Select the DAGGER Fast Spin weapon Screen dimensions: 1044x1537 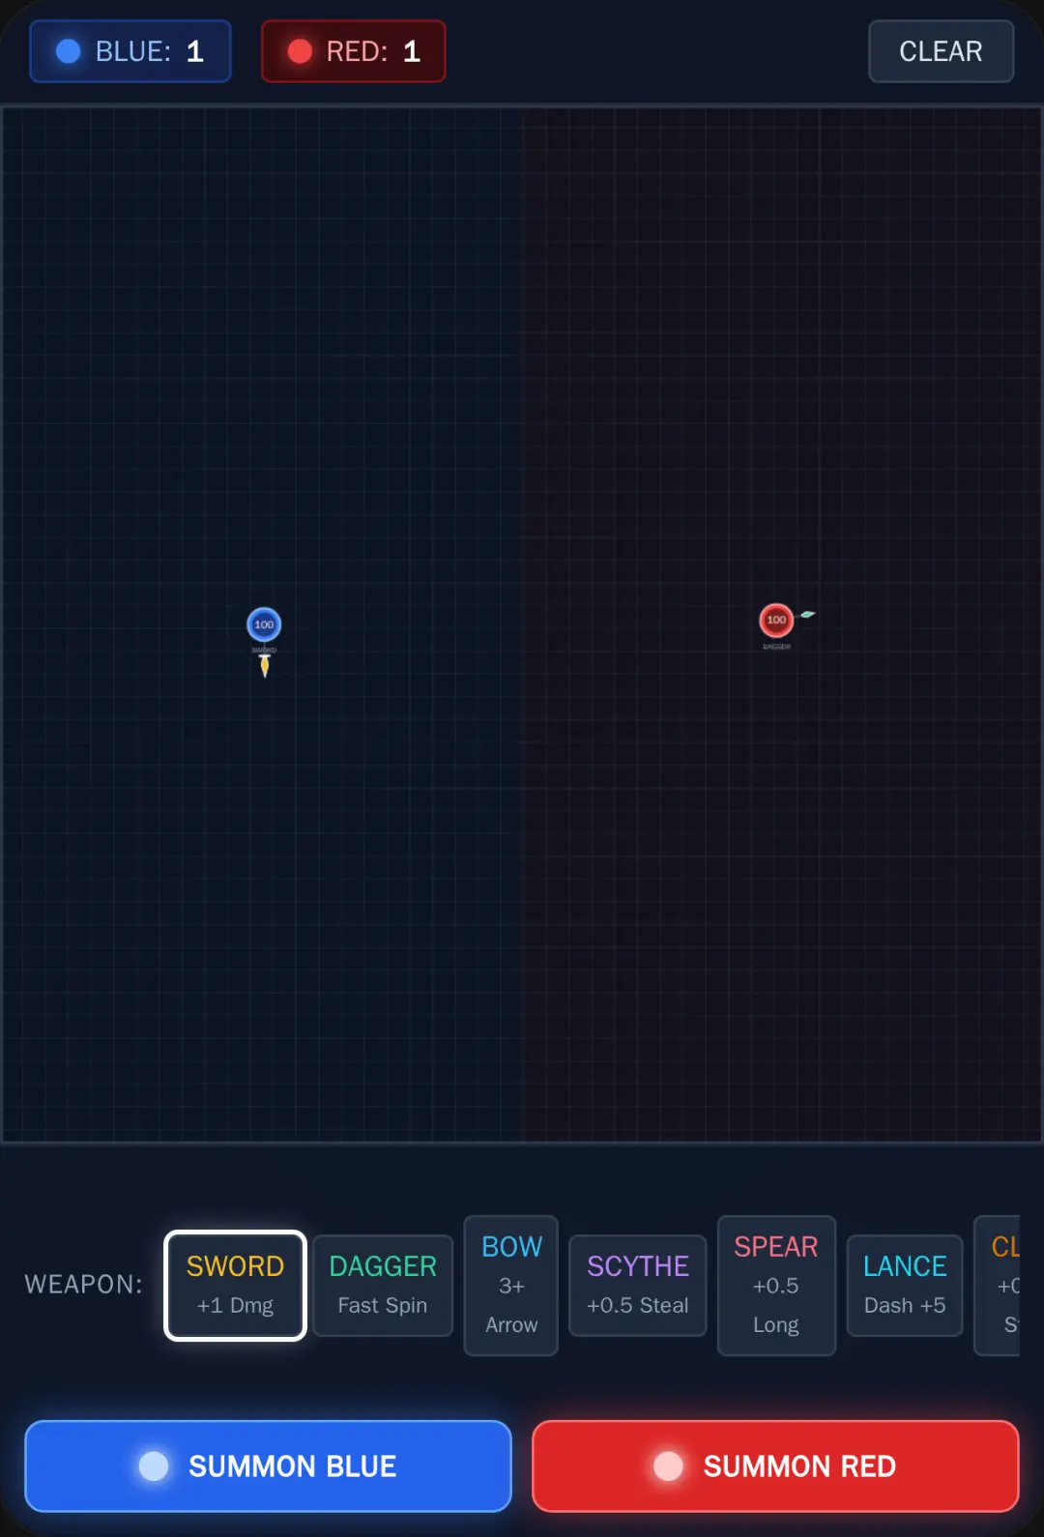click(x=383, y=1286)
